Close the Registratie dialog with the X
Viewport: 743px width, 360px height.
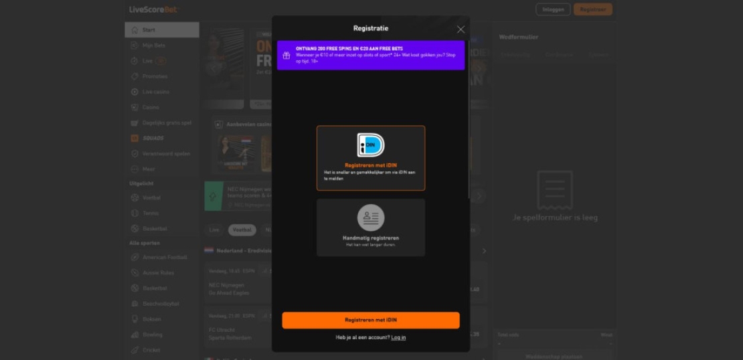coord(461,29)
